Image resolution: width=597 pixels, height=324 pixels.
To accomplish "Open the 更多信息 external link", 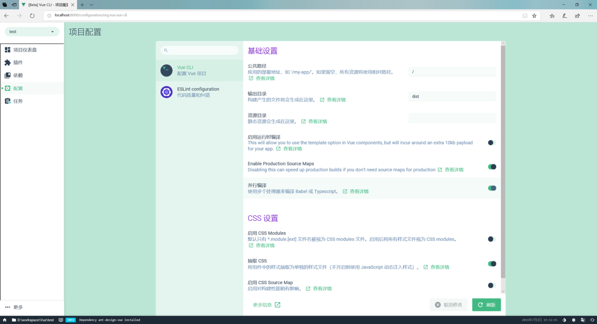I will tap(266, 305).
